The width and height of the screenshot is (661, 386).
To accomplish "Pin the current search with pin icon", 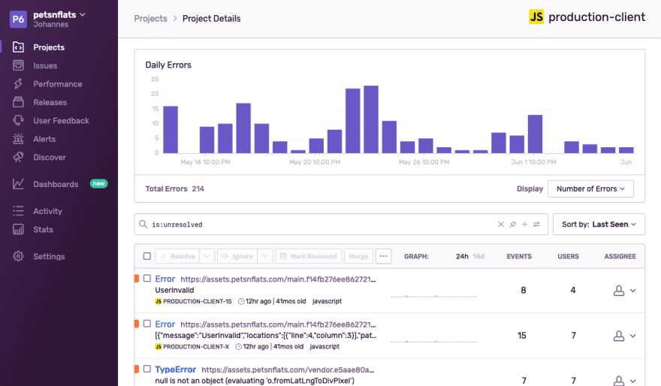I will [x=512, y=225].
